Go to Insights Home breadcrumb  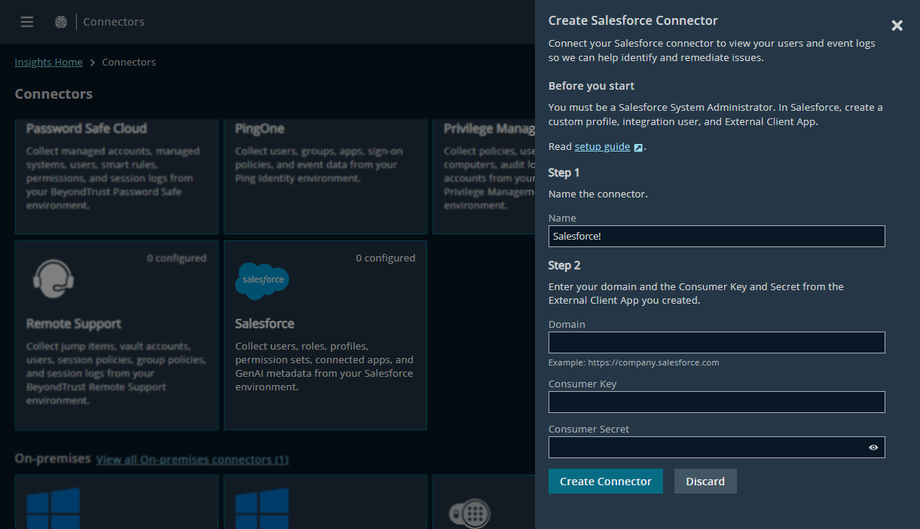(49, 63)
